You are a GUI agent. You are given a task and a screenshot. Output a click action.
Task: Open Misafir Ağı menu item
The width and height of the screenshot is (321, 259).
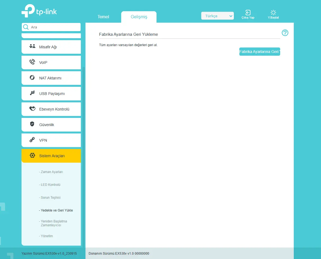coord(51,47)
